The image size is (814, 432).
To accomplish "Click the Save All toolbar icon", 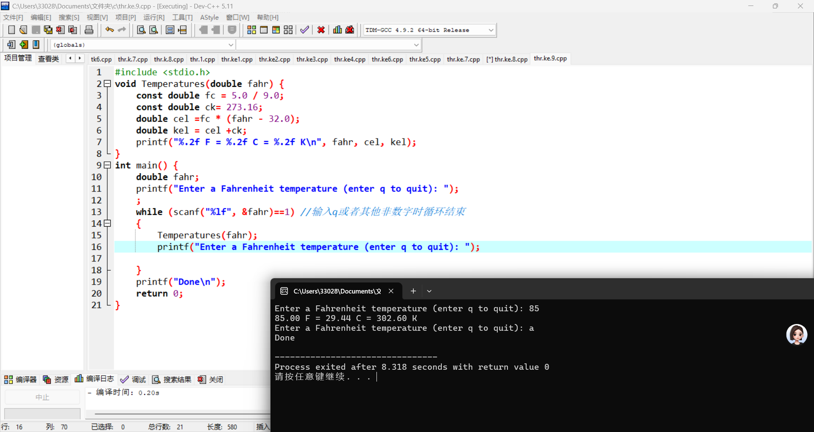I will (48, 30).
